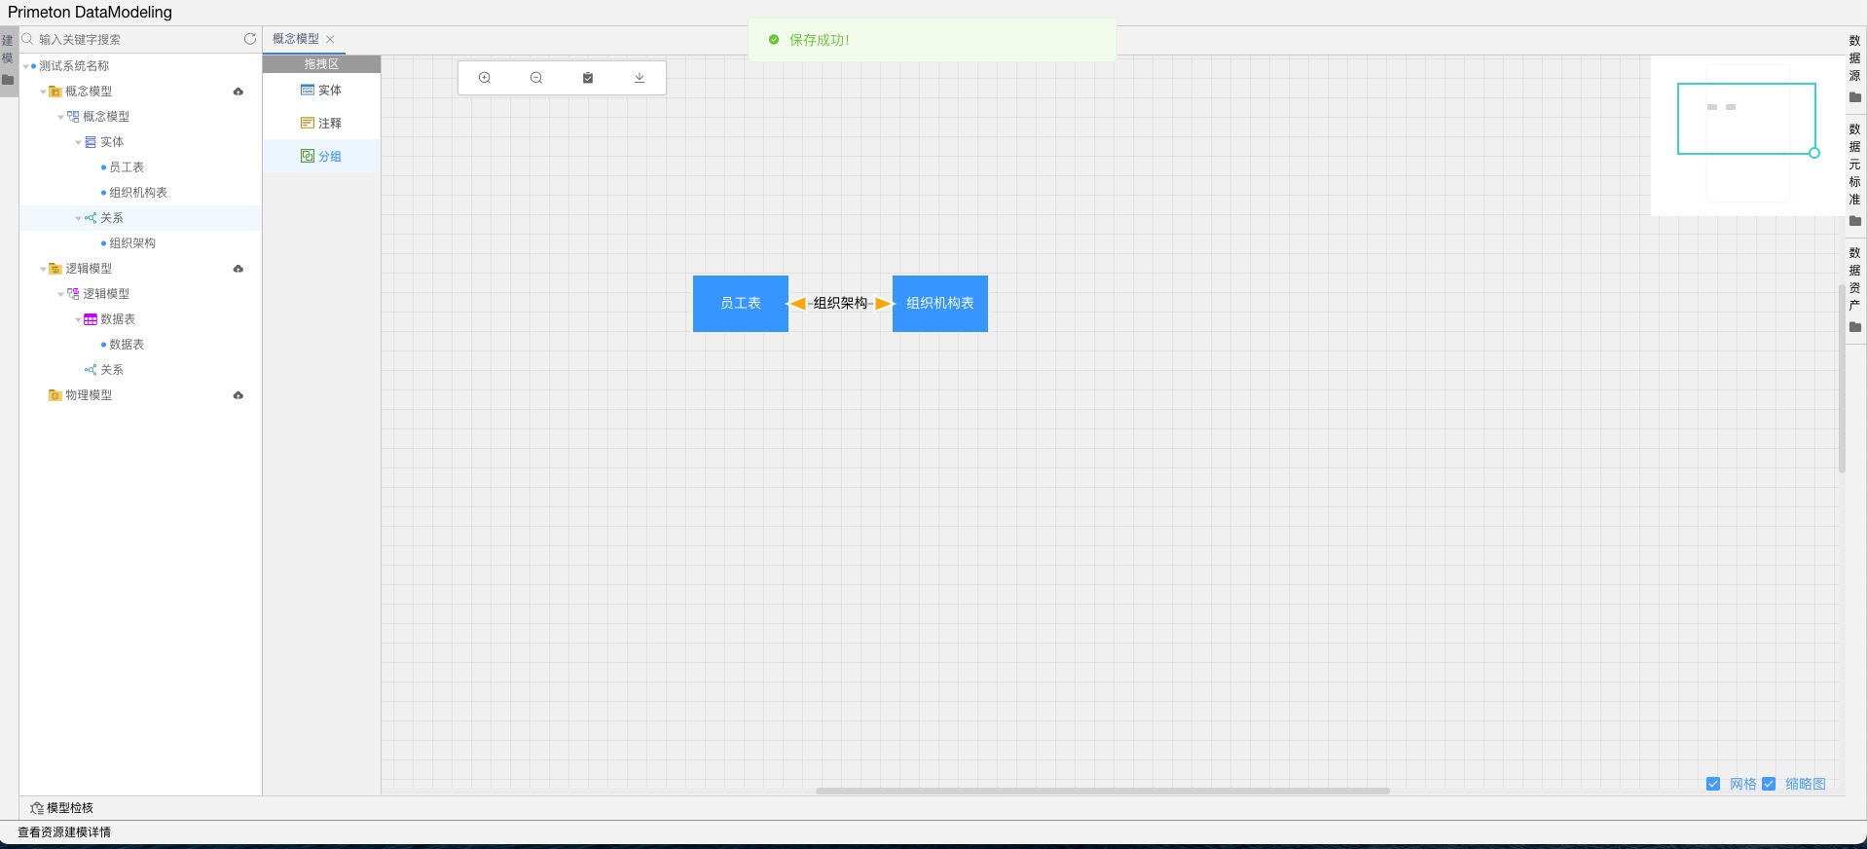Collapse the highlighted 关系 node arrow
The height and width of the screenshot is (849, 1867).
click(x=78, y=218)
